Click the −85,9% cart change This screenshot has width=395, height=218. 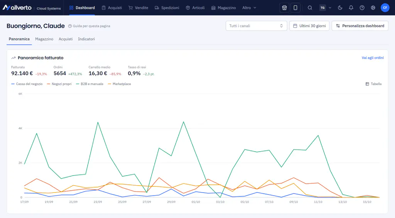point(115,74)
